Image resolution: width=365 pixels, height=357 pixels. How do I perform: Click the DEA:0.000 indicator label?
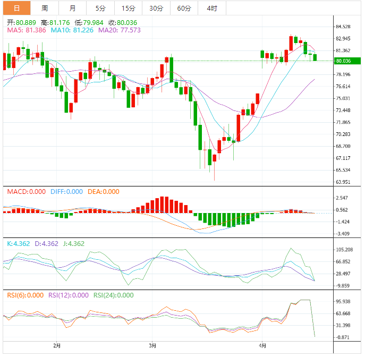point(104,192)
